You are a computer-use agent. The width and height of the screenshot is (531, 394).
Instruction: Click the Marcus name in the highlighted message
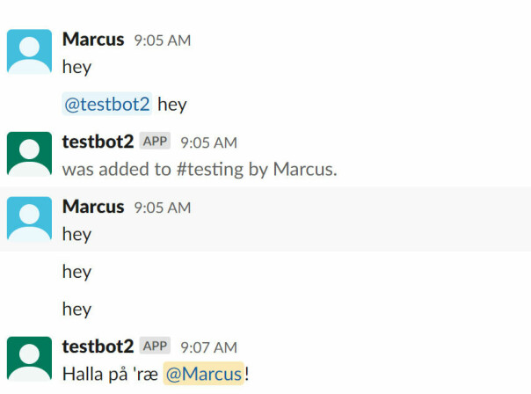click(93, 207)
